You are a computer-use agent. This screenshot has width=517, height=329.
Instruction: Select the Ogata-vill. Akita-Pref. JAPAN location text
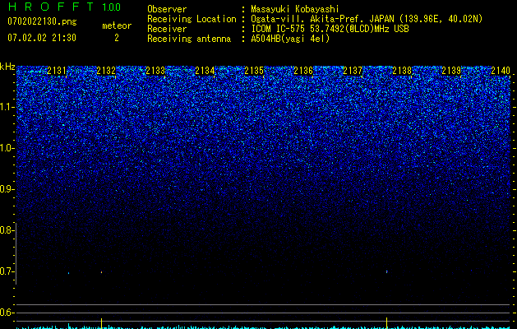coord(367,19)
